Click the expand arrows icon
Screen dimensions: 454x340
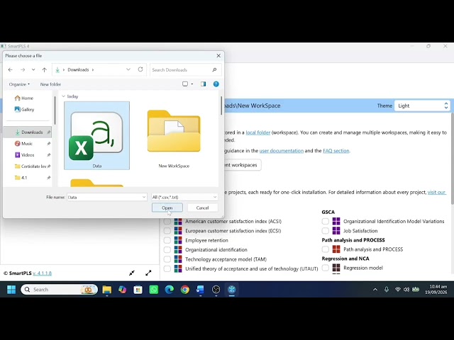(148, 273)
